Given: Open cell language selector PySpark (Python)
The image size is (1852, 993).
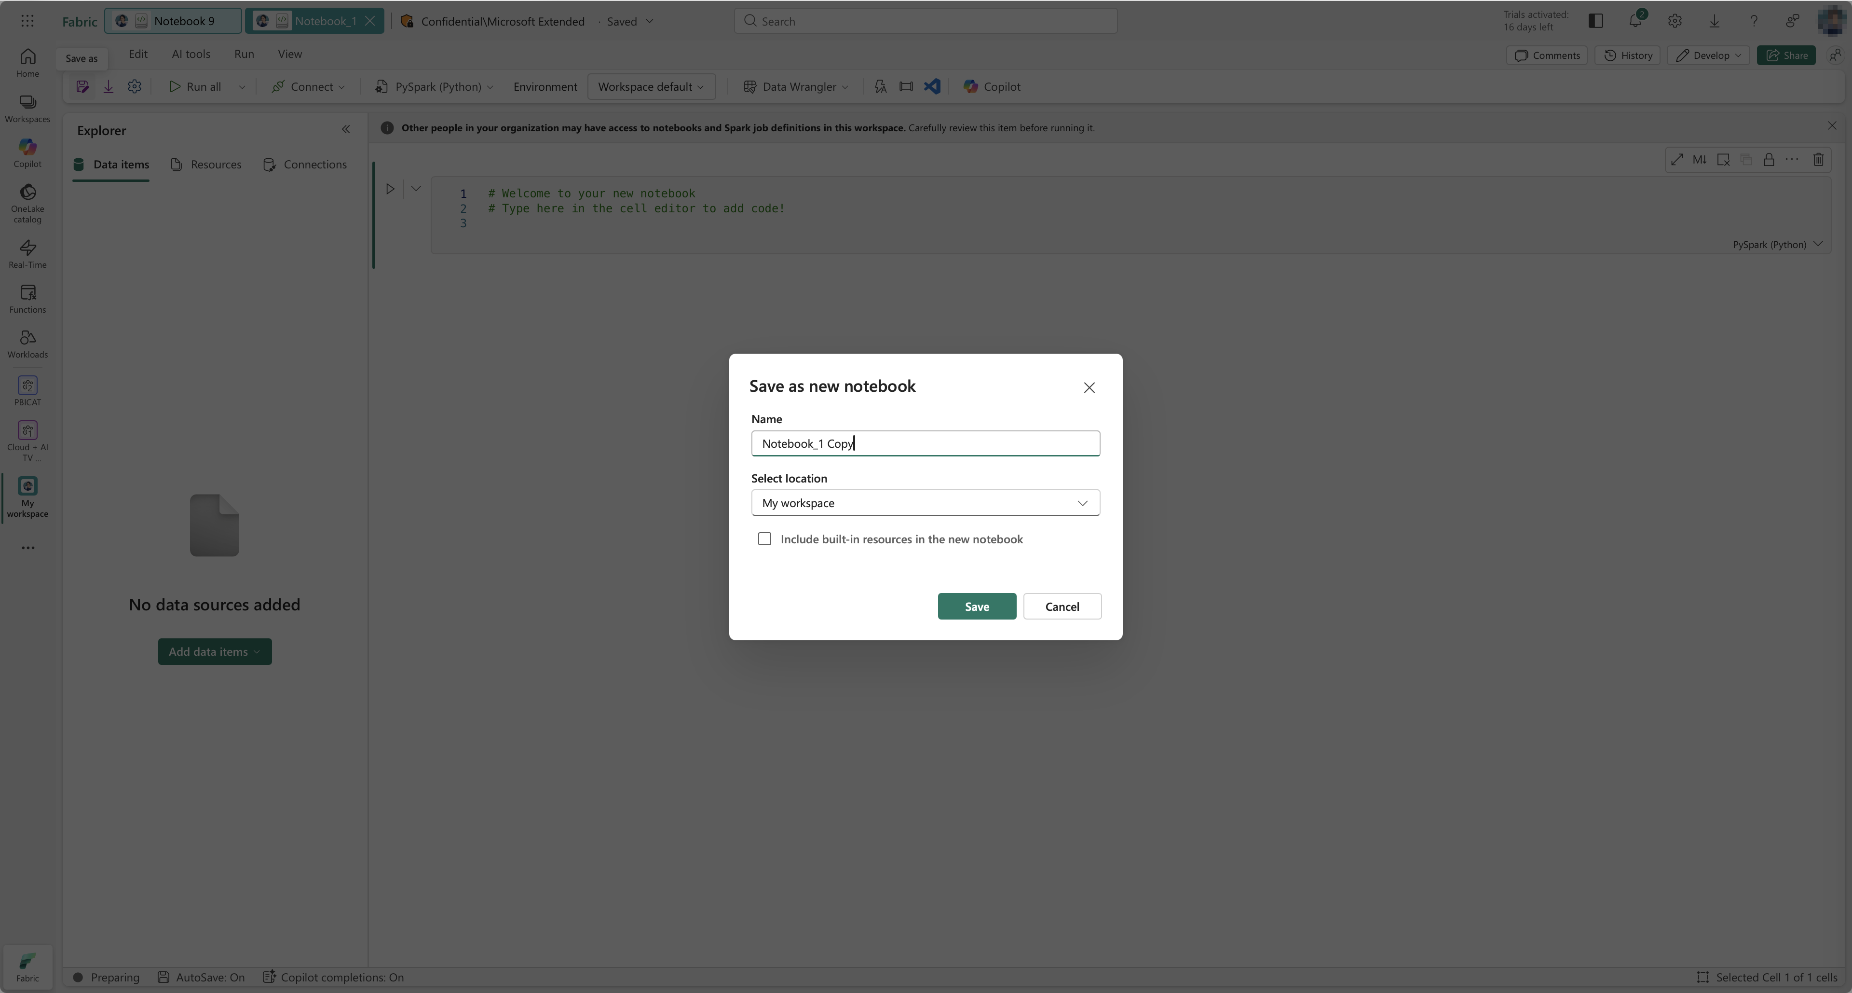Looking at the screenshot, I should click(1777, 245).
